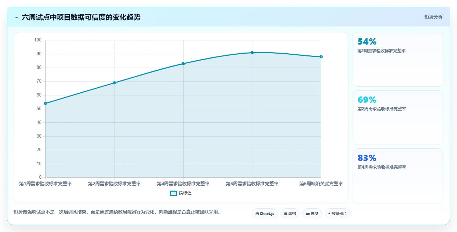Select the chart data point for 第6周需求验收标准完整率

tap(252, 53)
